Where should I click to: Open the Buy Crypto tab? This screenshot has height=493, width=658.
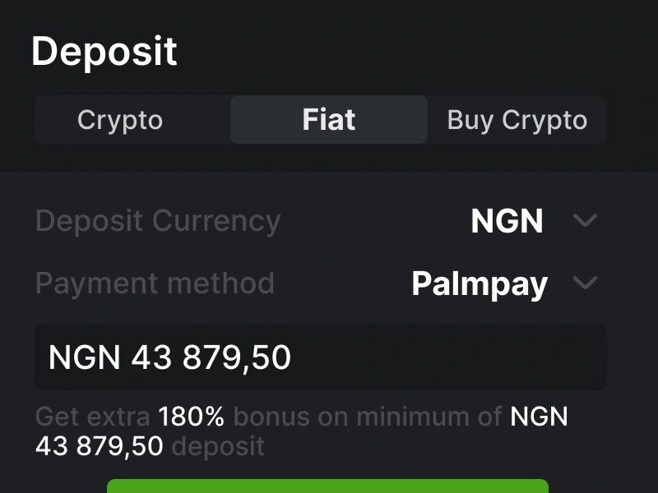(517, 120)
